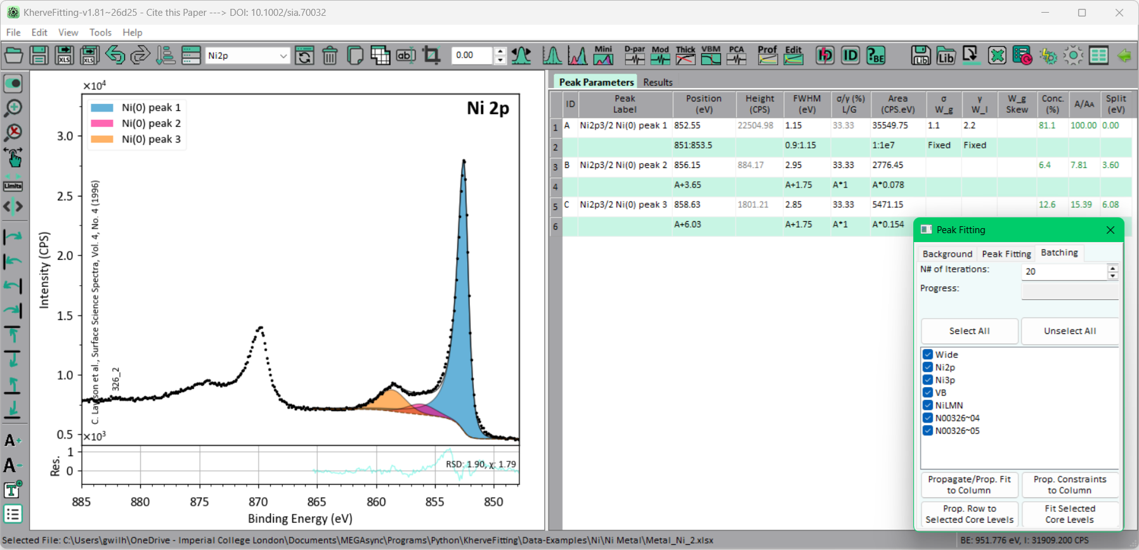Viewport: 1139px width, 550px height.
Task: Click the Unselect All button
Action: [x=1070, y=331]
